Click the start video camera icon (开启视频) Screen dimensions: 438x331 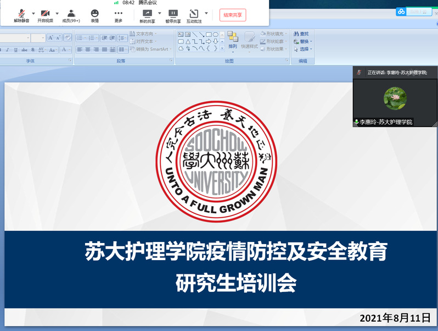[45, 13]
